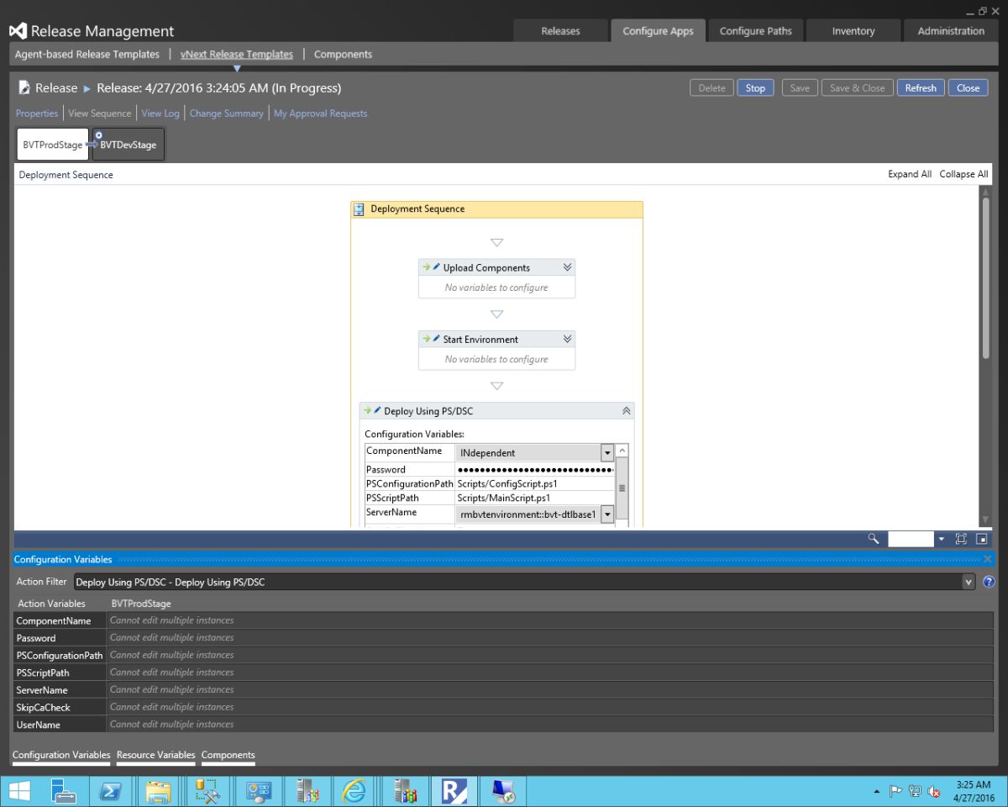The height and width of the screenshot is (807, 1008).
Task: Click insertion triangle above Start Environment
Action: (496, 314)
